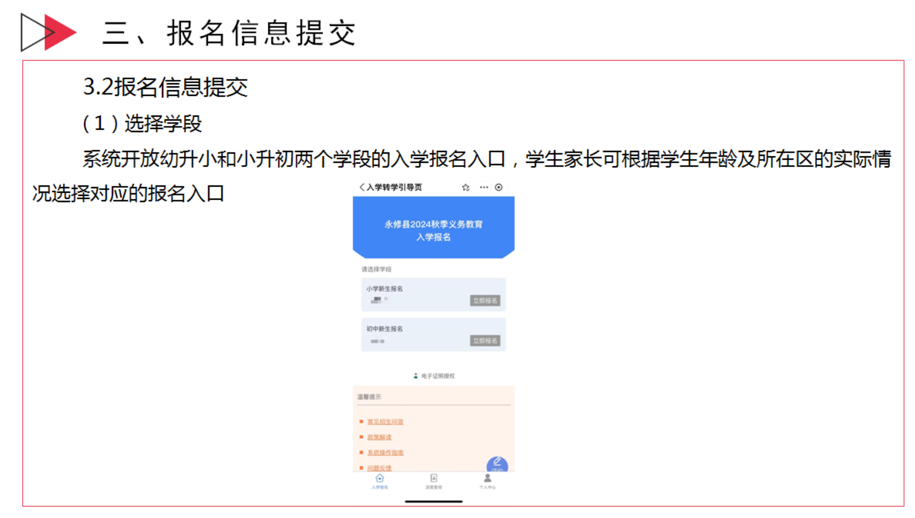
Task: Open the 常见招生问答 link
Action: tap(386, 422)
